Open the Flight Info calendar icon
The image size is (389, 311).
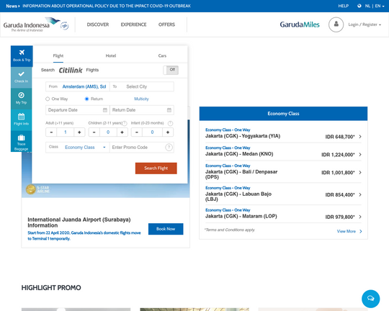pyautogui.click(x=22, y=117)
